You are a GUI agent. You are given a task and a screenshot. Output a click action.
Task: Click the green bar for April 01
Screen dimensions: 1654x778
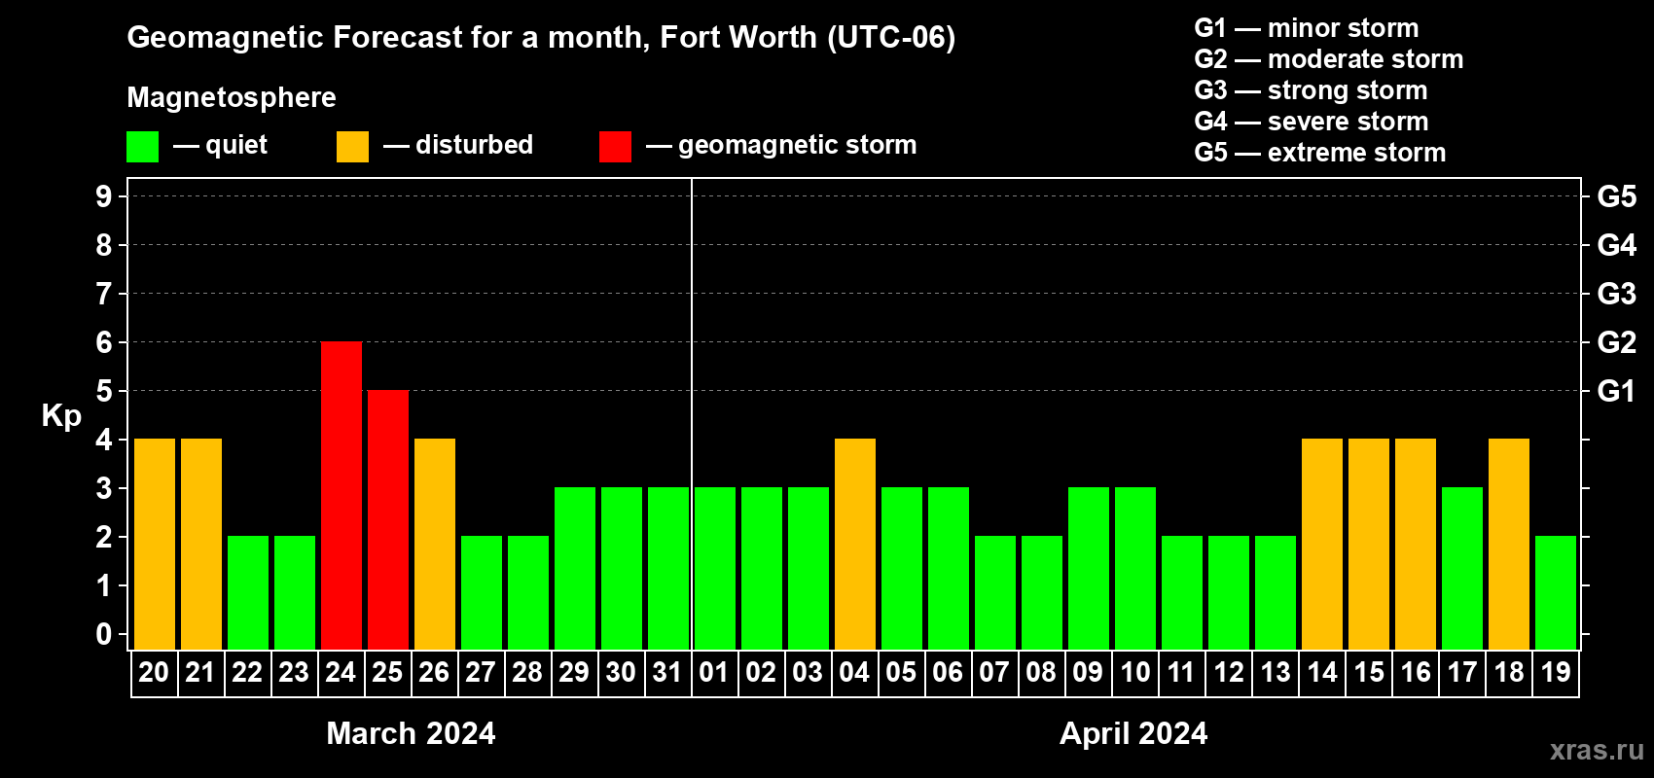point(715,569)
